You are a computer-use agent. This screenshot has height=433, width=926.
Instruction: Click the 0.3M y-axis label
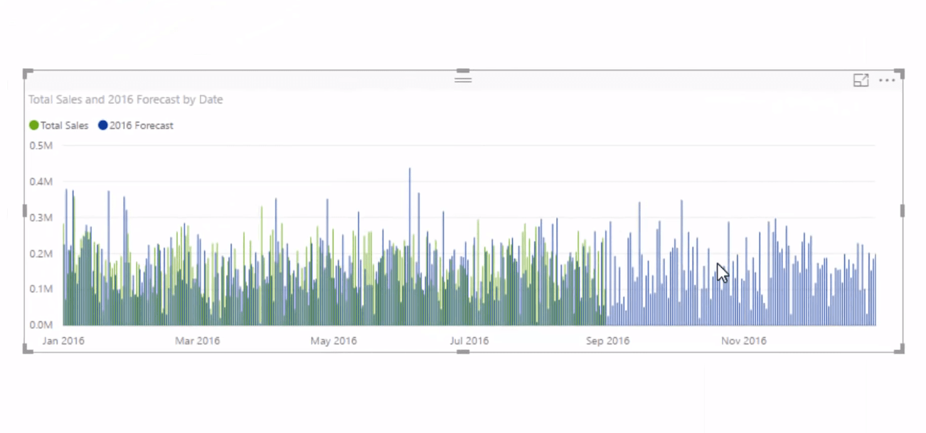point(41,218)
